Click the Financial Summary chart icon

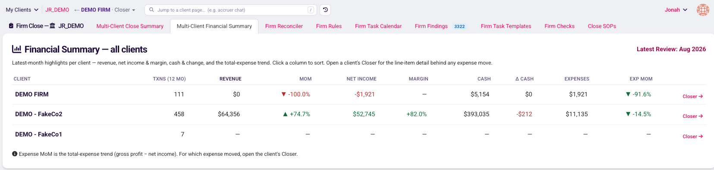click(x=17, y=49)
